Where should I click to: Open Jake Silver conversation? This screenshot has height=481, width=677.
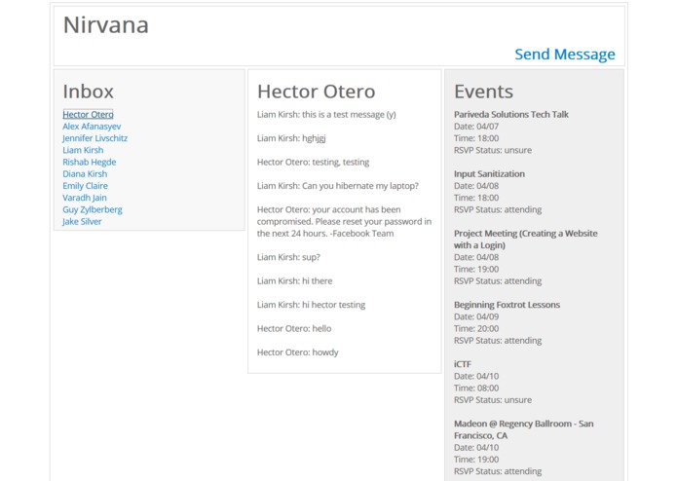coord(82,221)
